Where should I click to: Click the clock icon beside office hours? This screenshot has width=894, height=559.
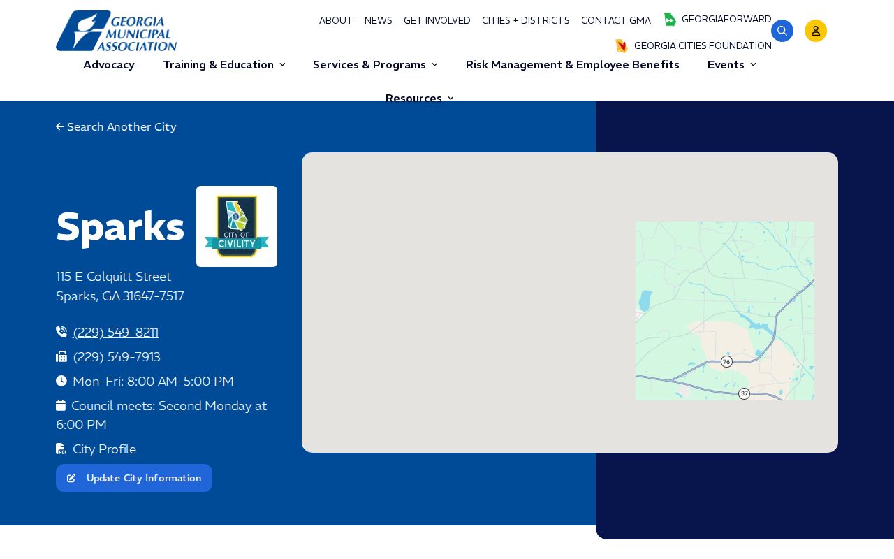pos(61,381)
